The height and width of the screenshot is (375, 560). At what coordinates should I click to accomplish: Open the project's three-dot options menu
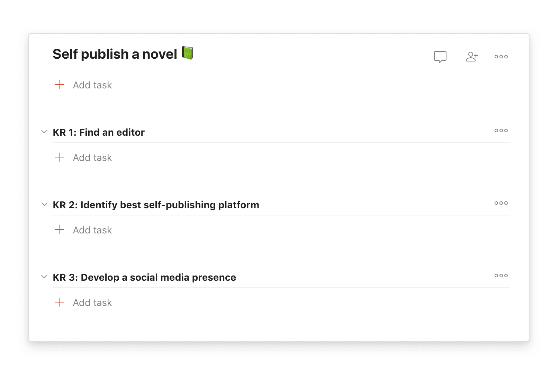click(x=501, y=56)
